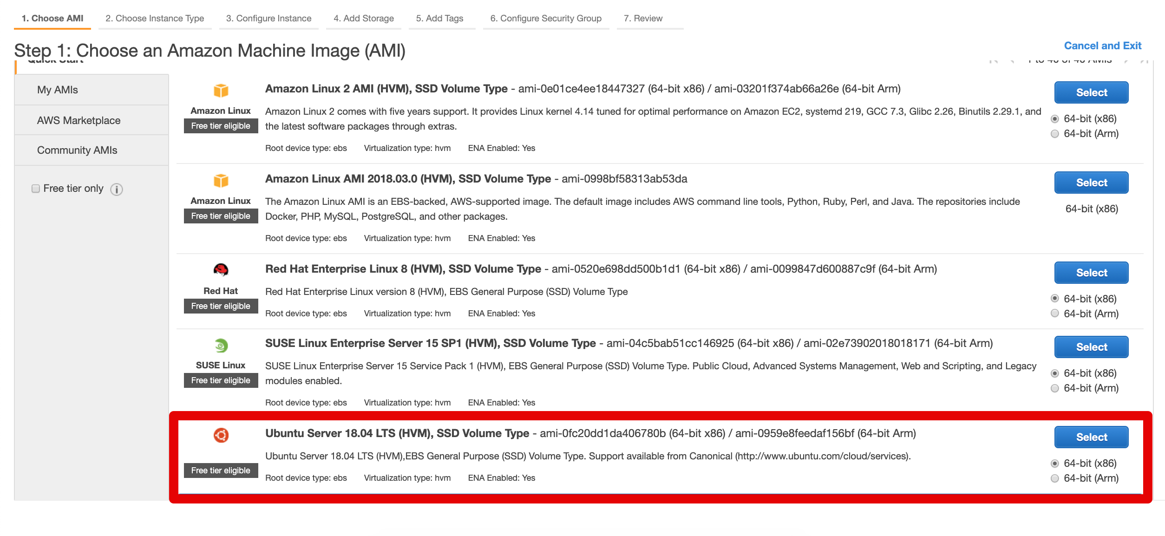This screenshot has width=1165, height=536.
Task: Open the Community AMIs section
Action: pos(76,150)
